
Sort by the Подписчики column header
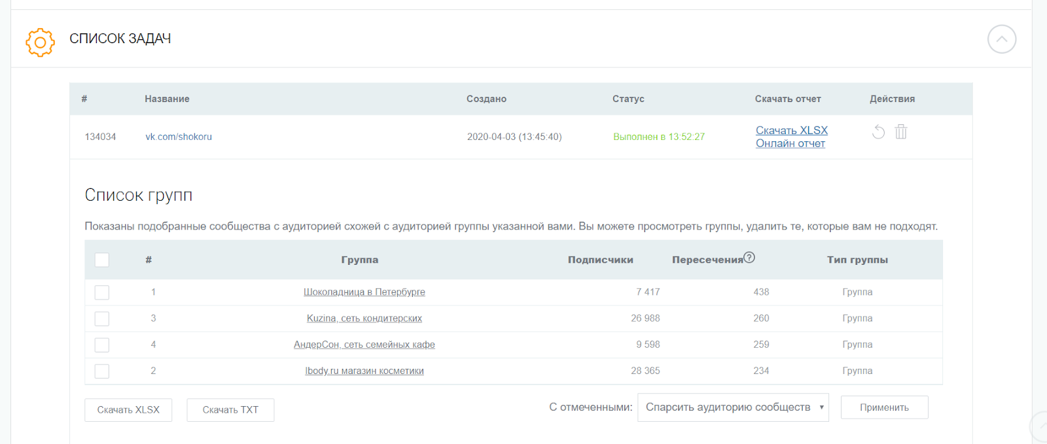(600, 260)
